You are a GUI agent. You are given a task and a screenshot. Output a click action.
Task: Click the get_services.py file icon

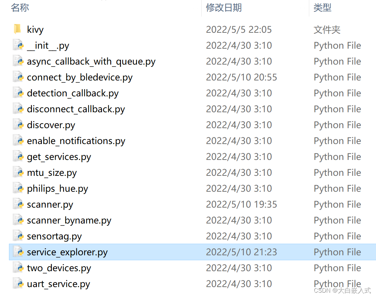pyautogui.click(x=18, y=157)
